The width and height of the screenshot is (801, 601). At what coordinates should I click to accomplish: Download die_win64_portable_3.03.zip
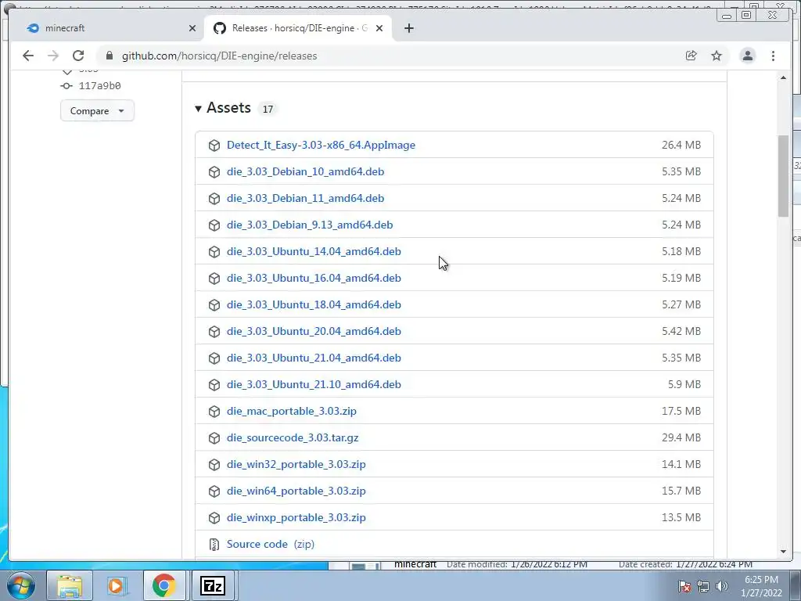tap(296, 491)
